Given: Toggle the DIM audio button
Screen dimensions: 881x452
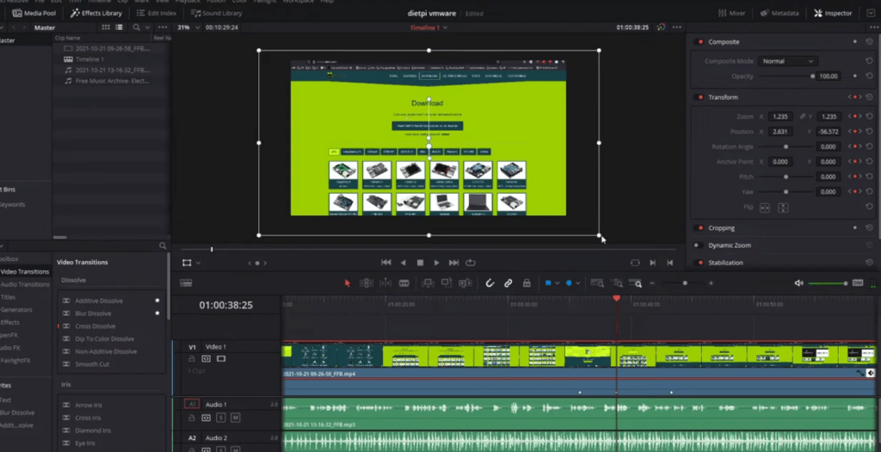Looking at the screenshot, I should [858, 283].
